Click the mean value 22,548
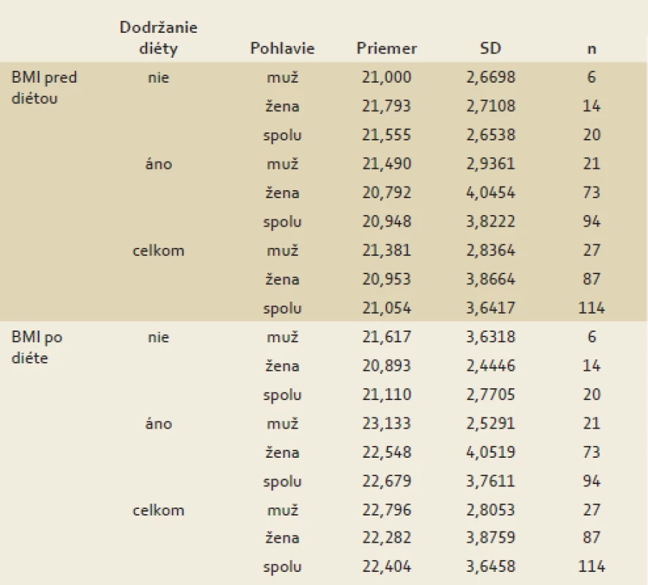 pyautogui.click(x=386, y=453)
